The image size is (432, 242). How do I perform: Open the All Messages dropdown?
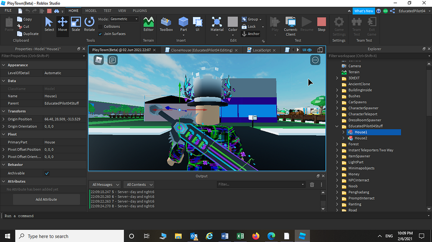[x=105, y=184]
